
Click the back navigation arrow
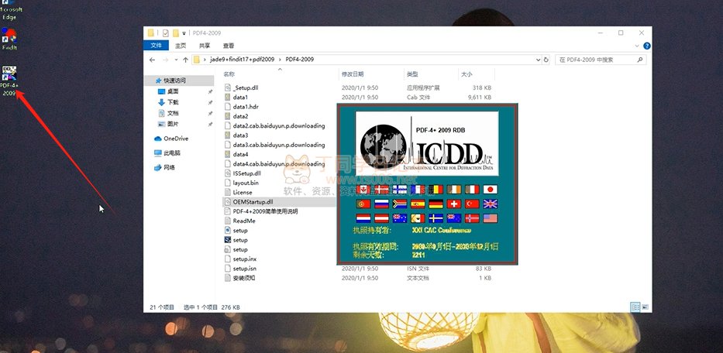point(153,59)
